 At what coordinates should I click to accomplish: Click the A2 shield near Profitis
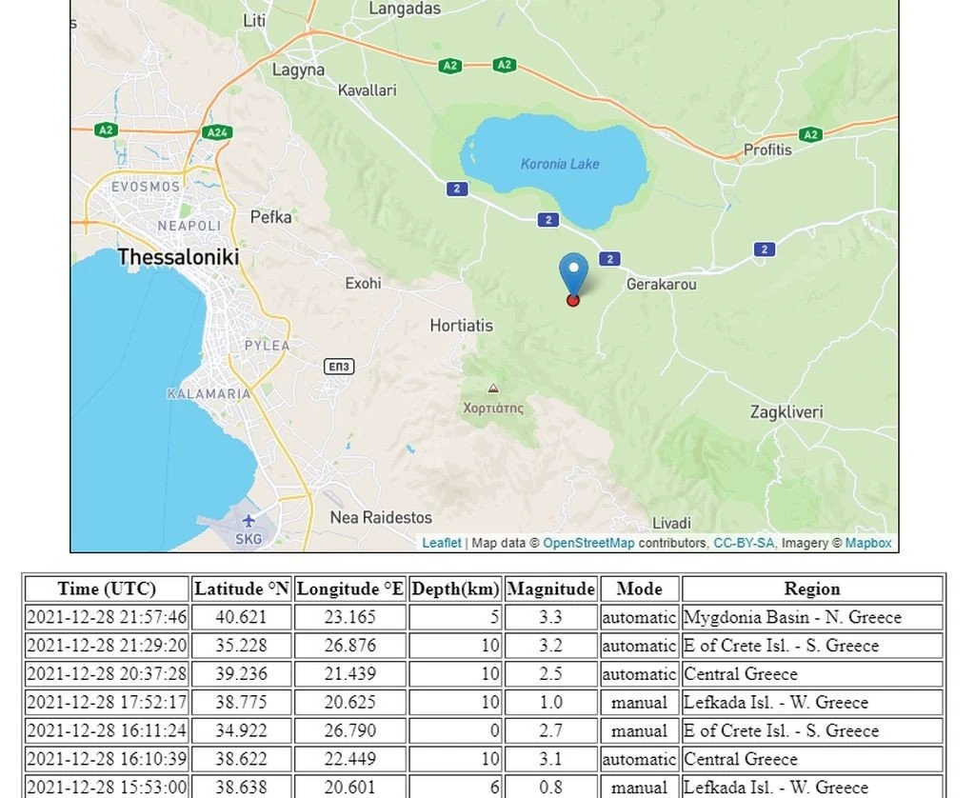[x=810, y=134]
